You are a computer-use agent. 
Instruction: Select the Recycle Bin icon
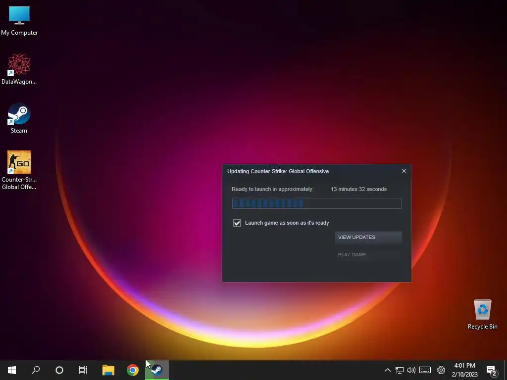click(x=482, y=314)
